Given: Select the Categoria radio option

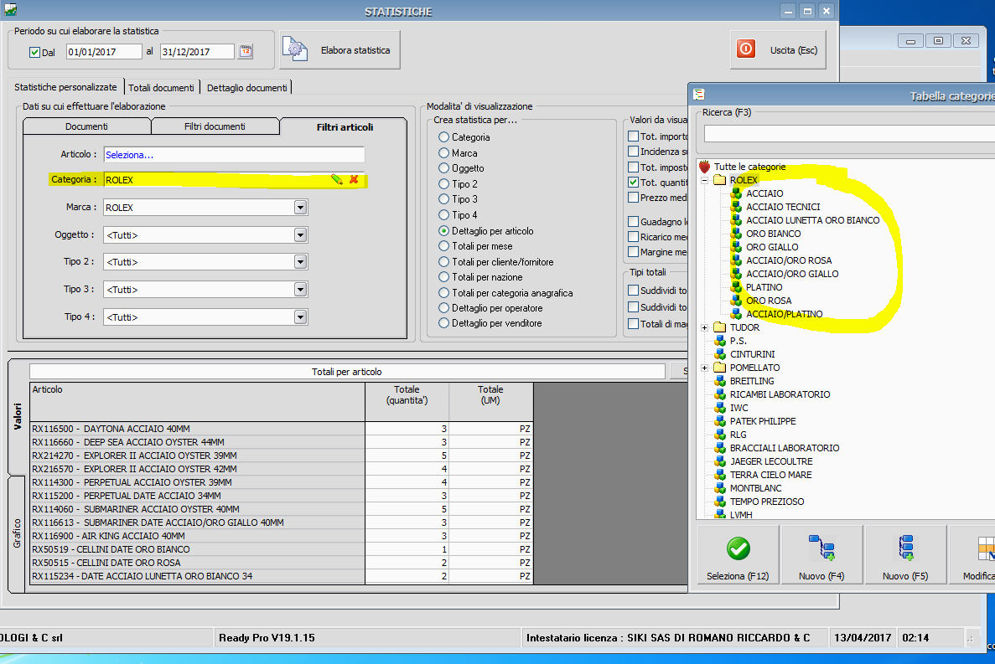Looking at the screenshot, I should point(443,136).
